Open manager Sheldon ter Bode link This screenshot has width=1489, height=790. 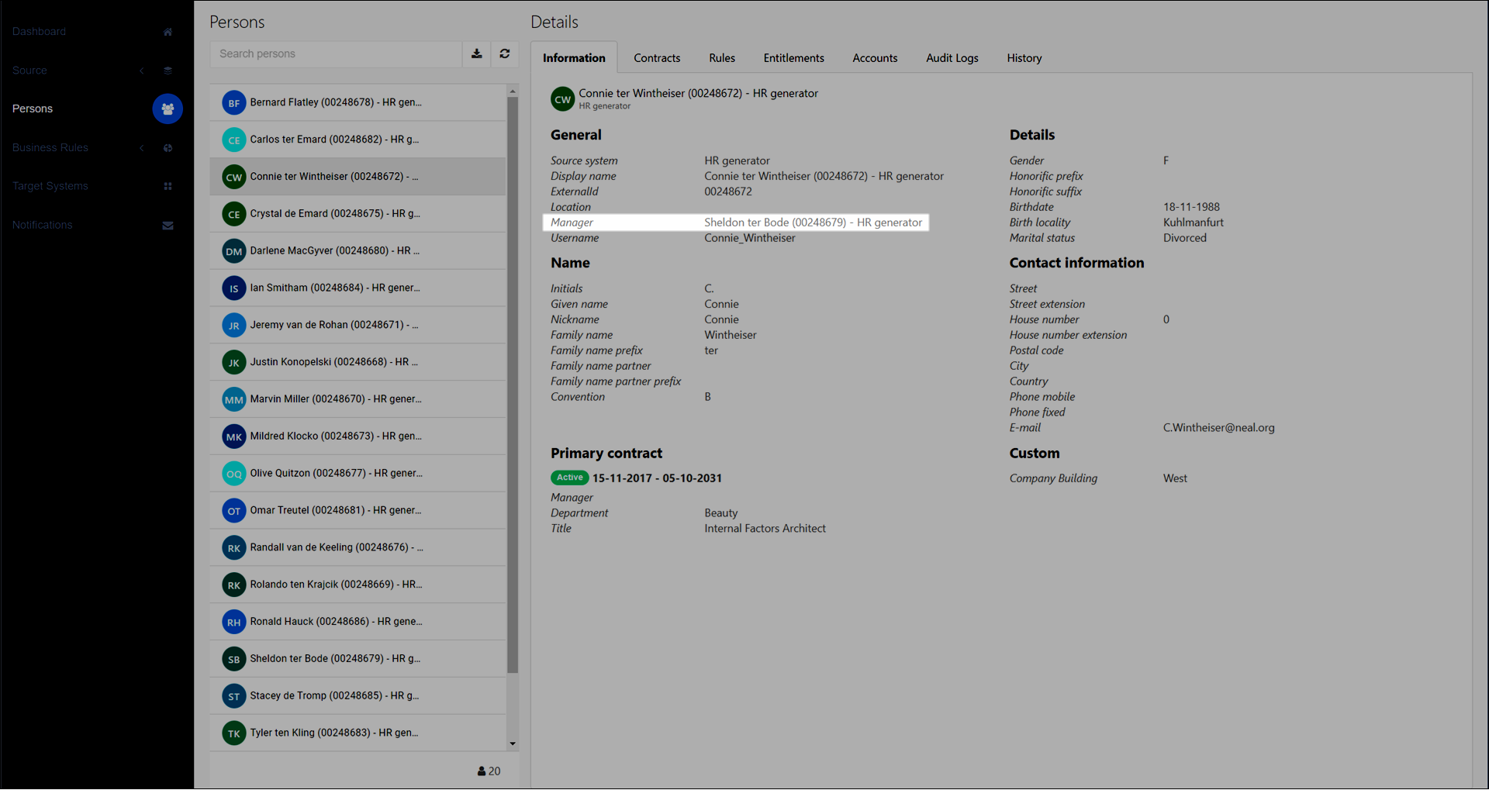[x=813, y=223]
